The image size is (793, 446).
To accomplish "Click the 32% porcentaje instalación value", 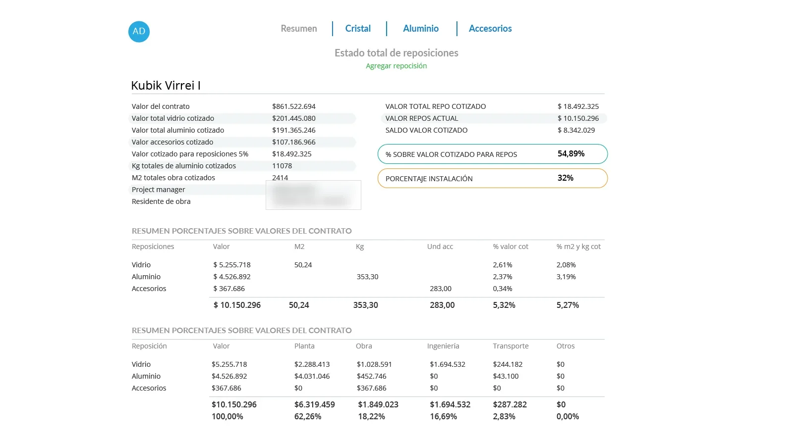I will pos(566,178).
